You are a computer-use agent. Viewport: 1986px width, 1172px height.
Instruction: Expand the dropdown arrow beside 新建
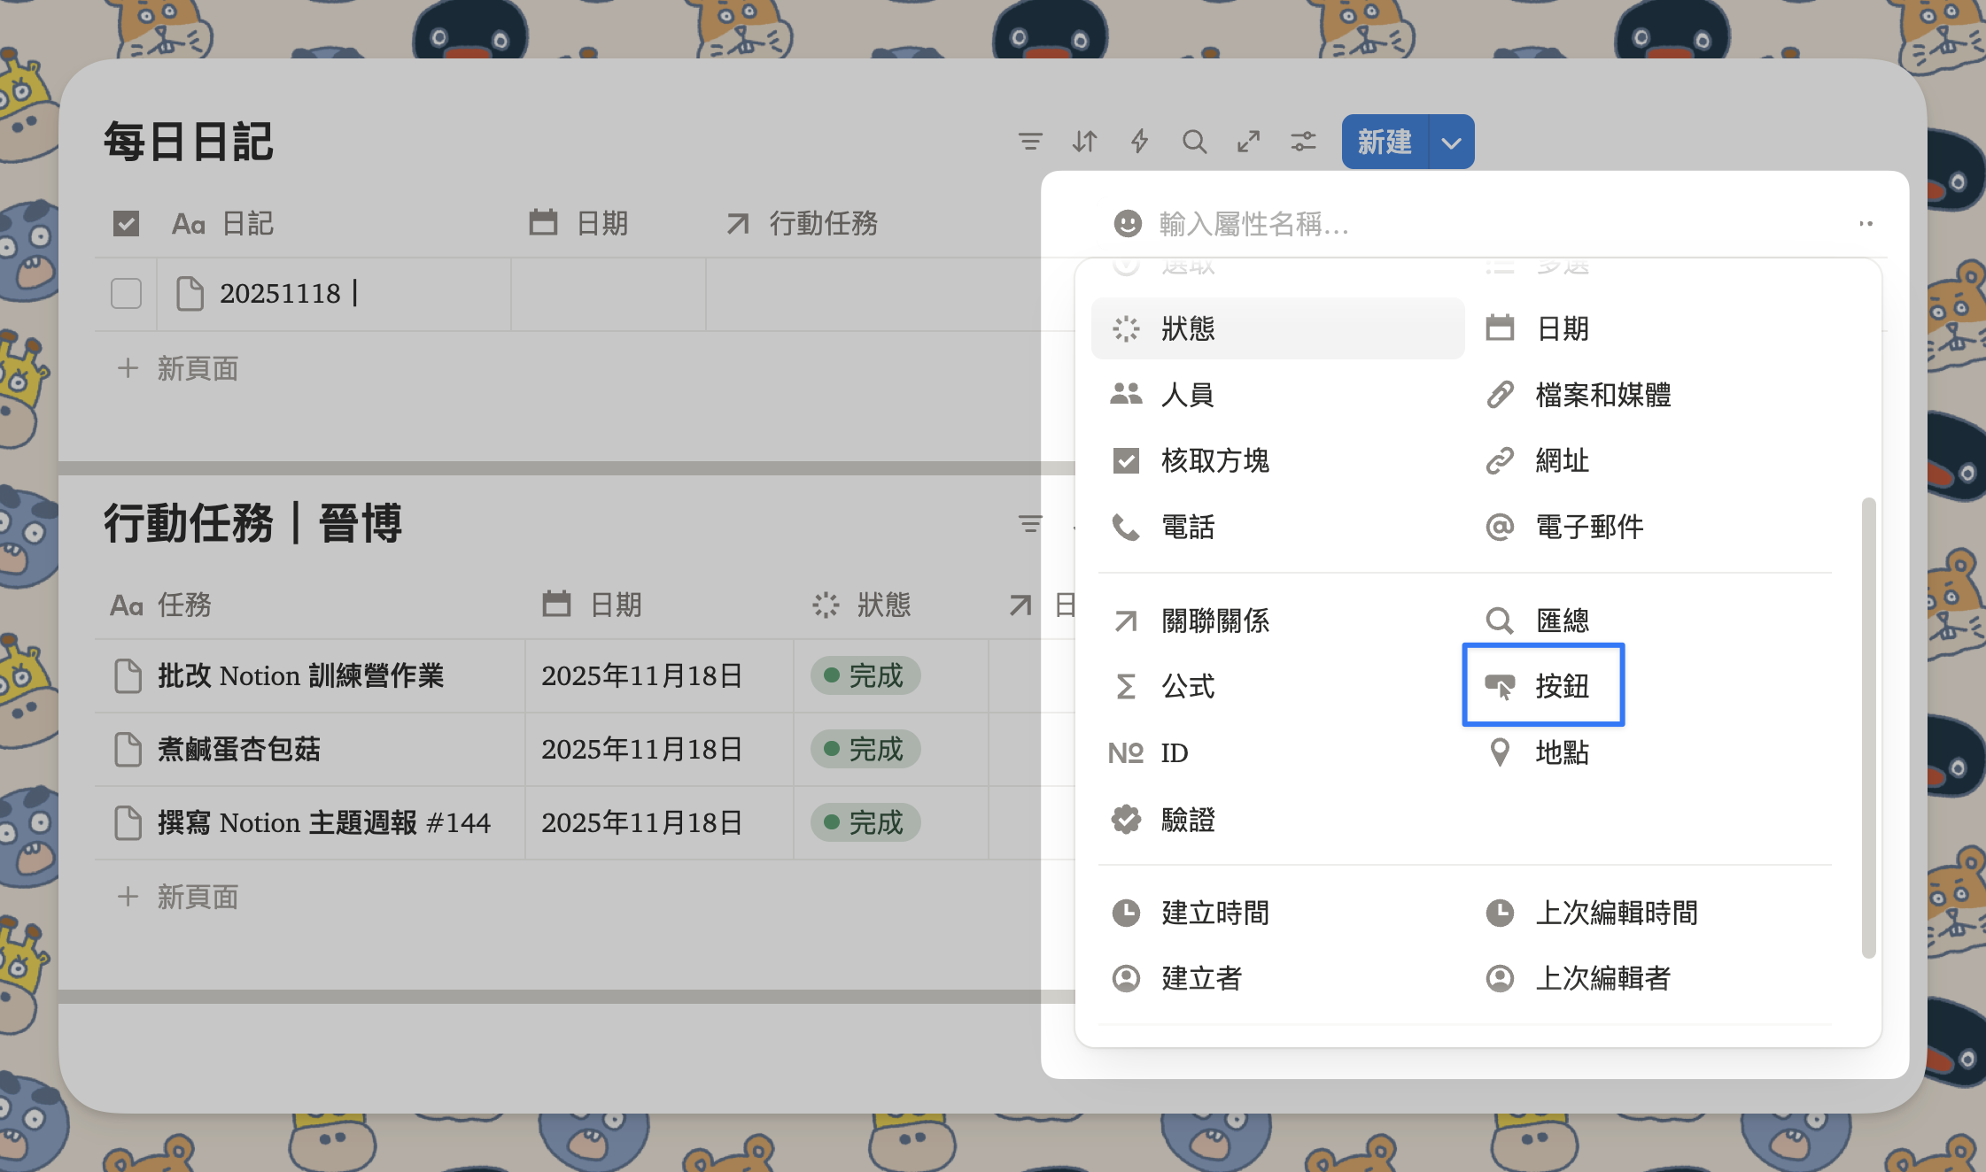pyautogui.click(x=1451, y=143)
